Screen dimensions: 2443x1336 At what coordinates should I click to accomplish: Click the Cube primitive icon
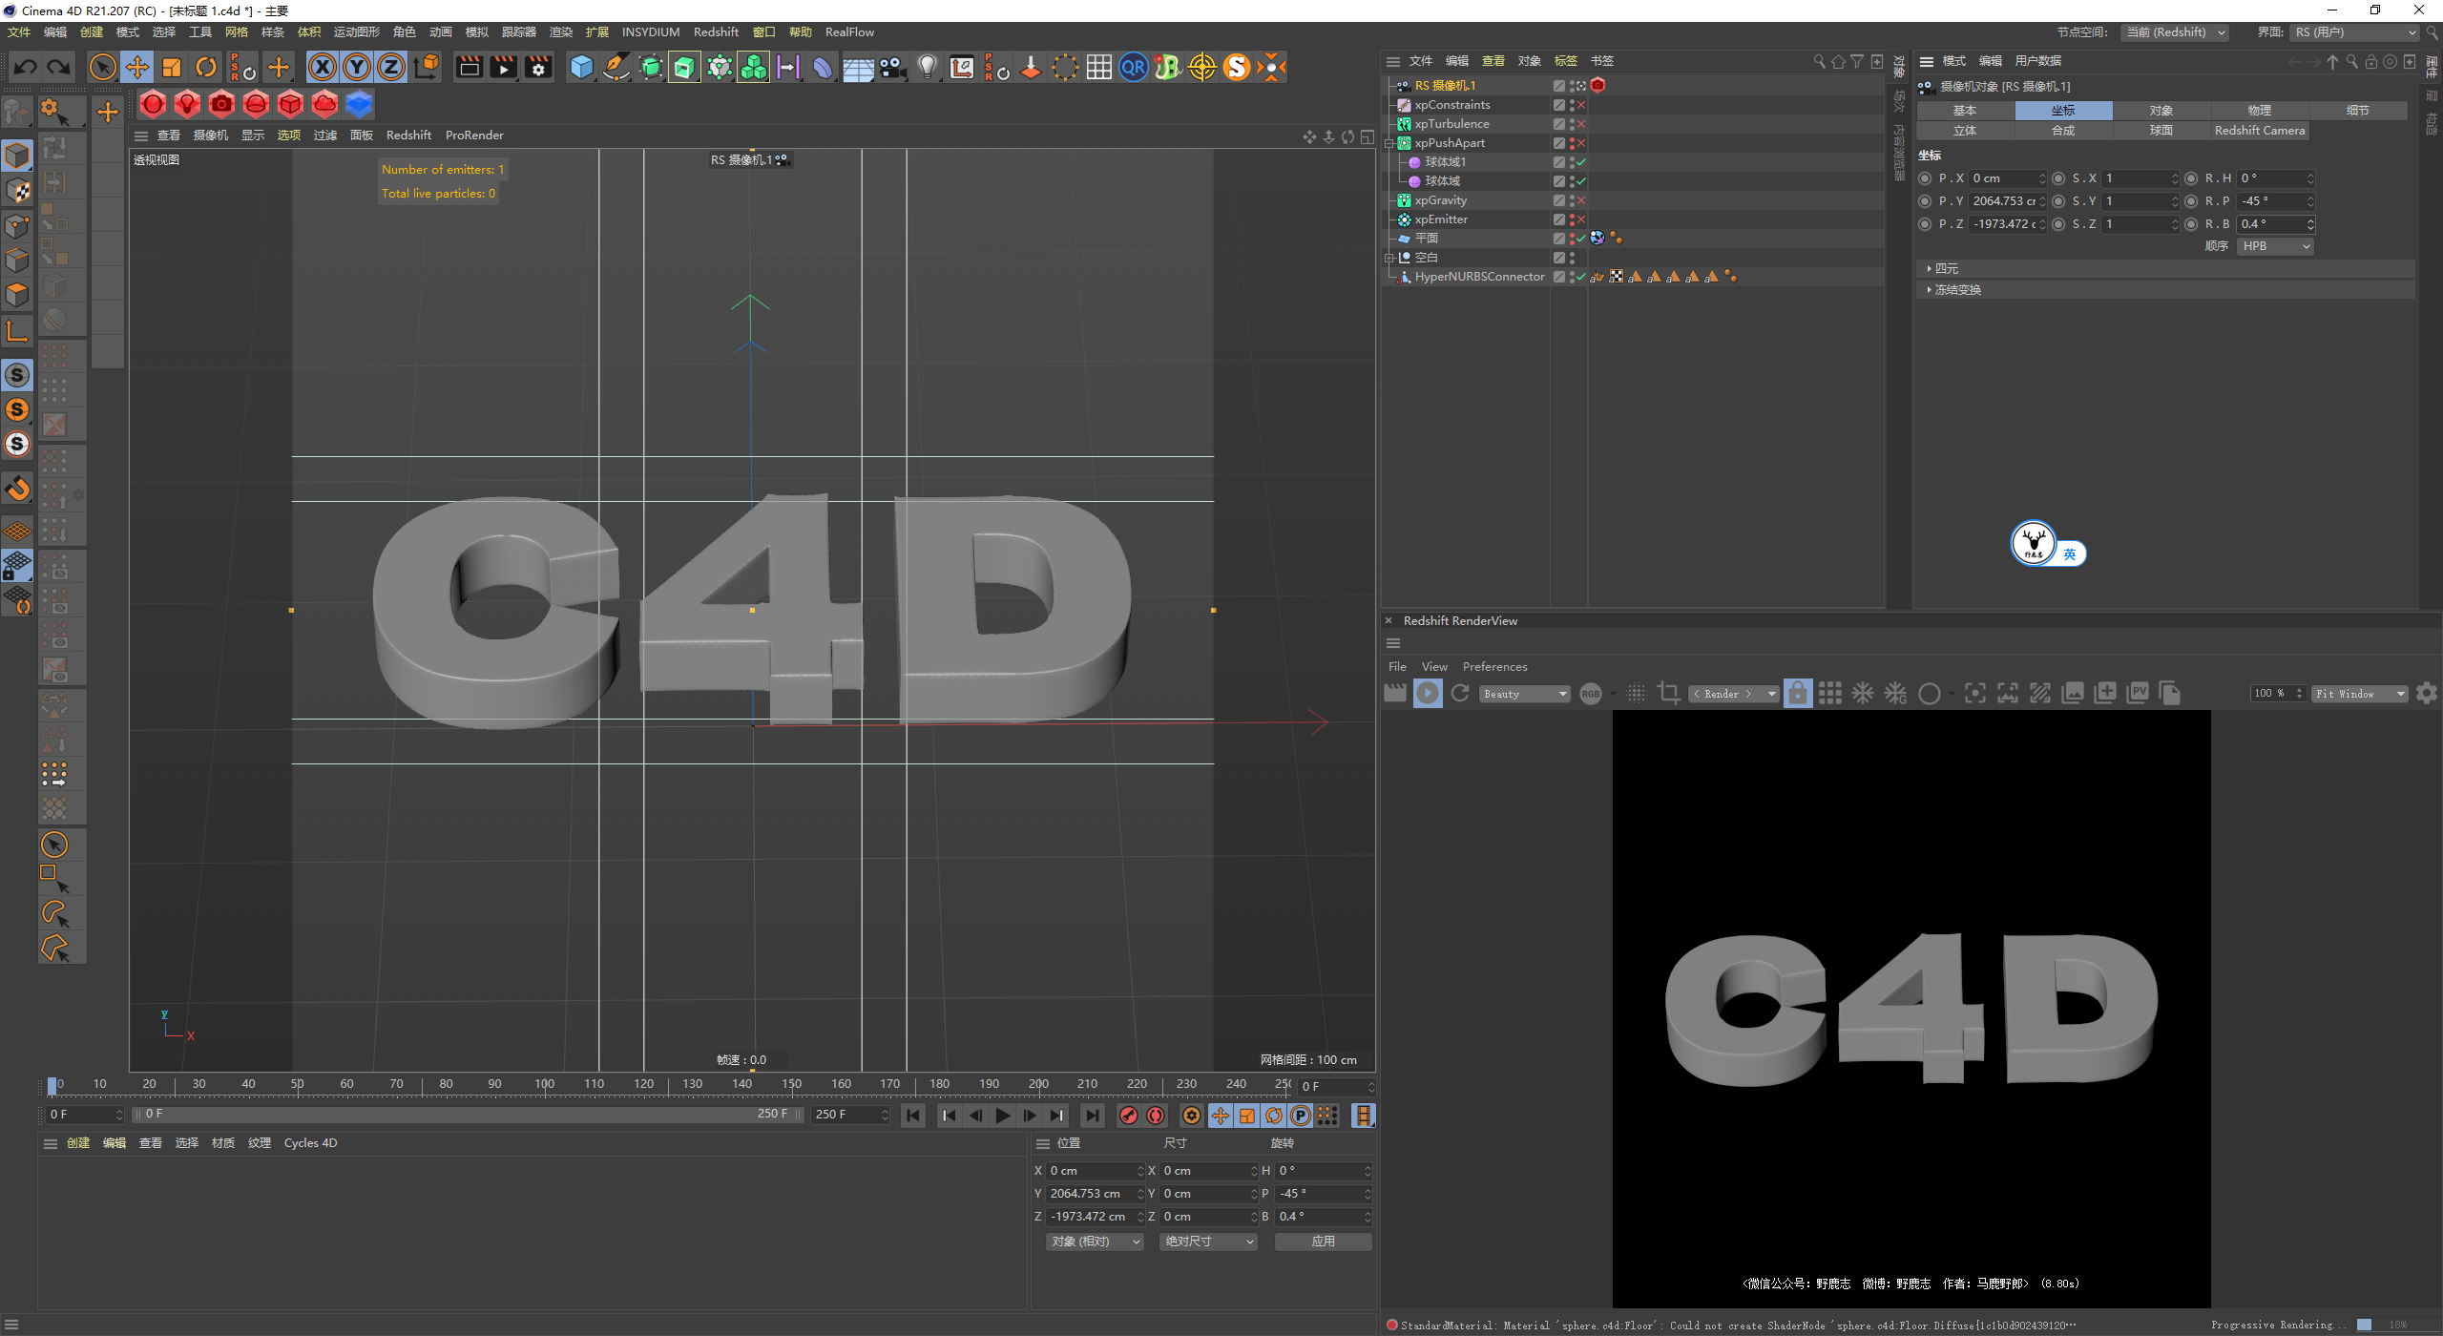(x=581, y=67)
